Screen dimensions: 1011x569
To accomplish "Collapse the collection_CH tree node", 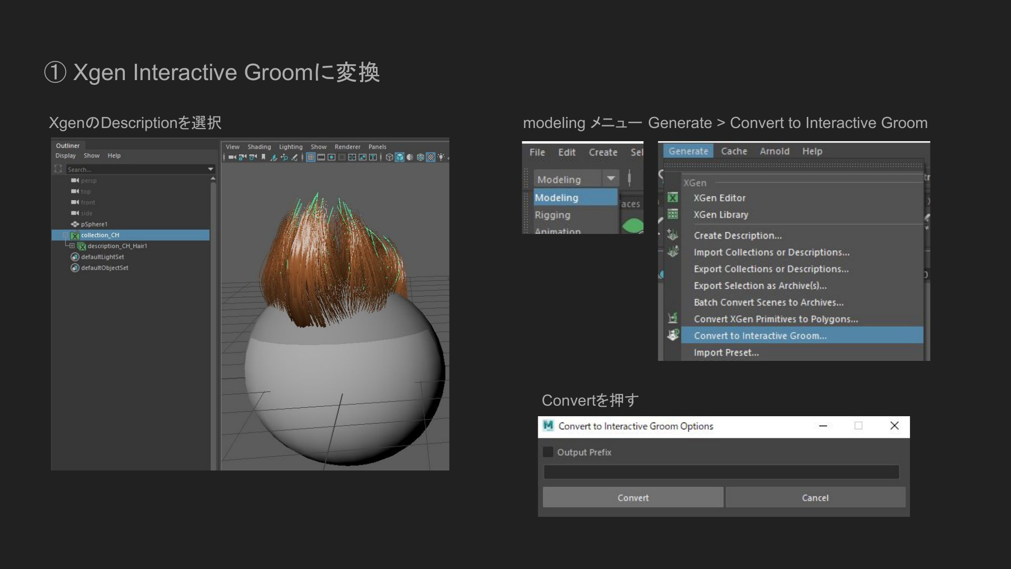I will click(x=65, y=235).
